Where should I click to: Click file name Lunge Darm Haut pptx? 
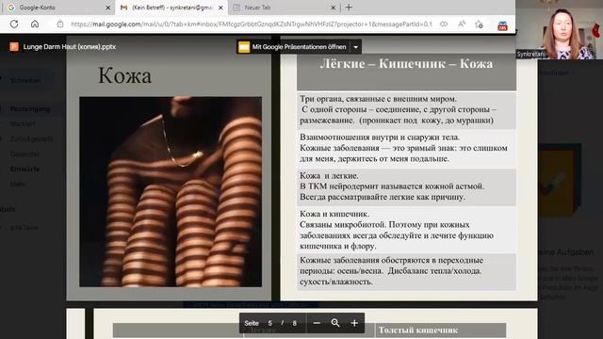click(x=70, y=47)
